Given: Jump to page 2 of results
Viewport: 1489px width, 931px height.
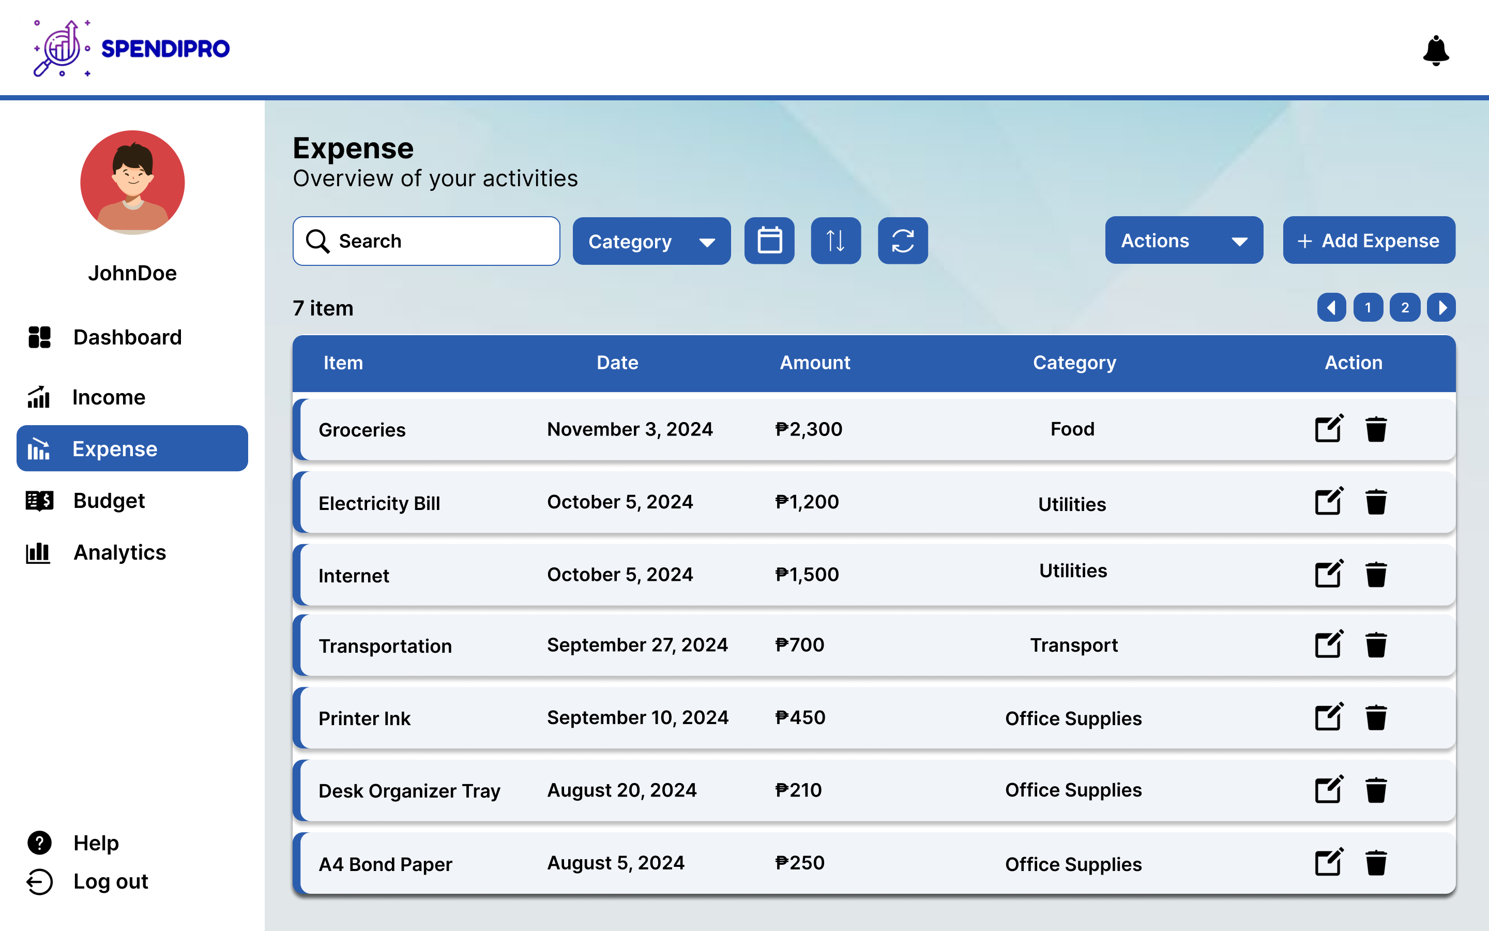Looking at the screenshot, I should pyautogui.click(x=1405, y=307).
